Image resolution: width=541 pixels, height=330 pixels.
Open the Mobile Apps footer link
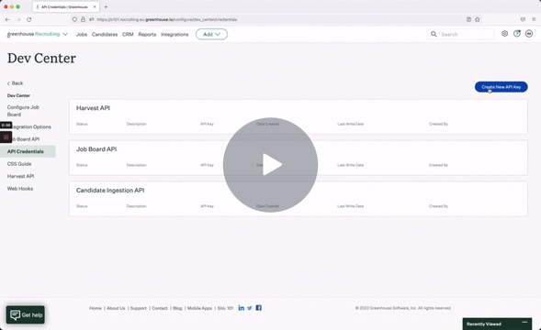click(x=199, y=308)
